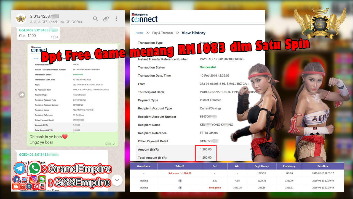Click the green 'Successful' transaction status
Viewport: 353px width, 199px height.
coord(208,67)
